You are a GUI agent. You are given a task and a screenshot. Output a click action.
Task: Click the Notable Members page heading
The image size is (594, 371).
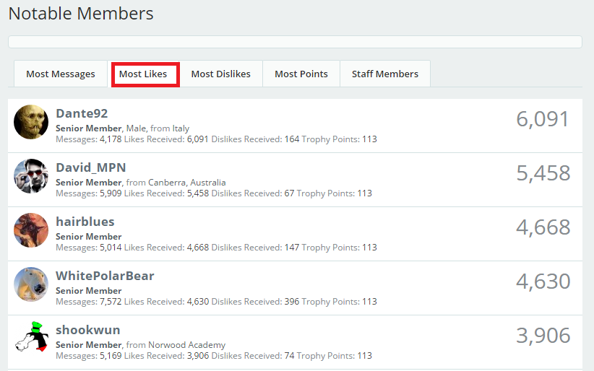click(x=81, y=14)
